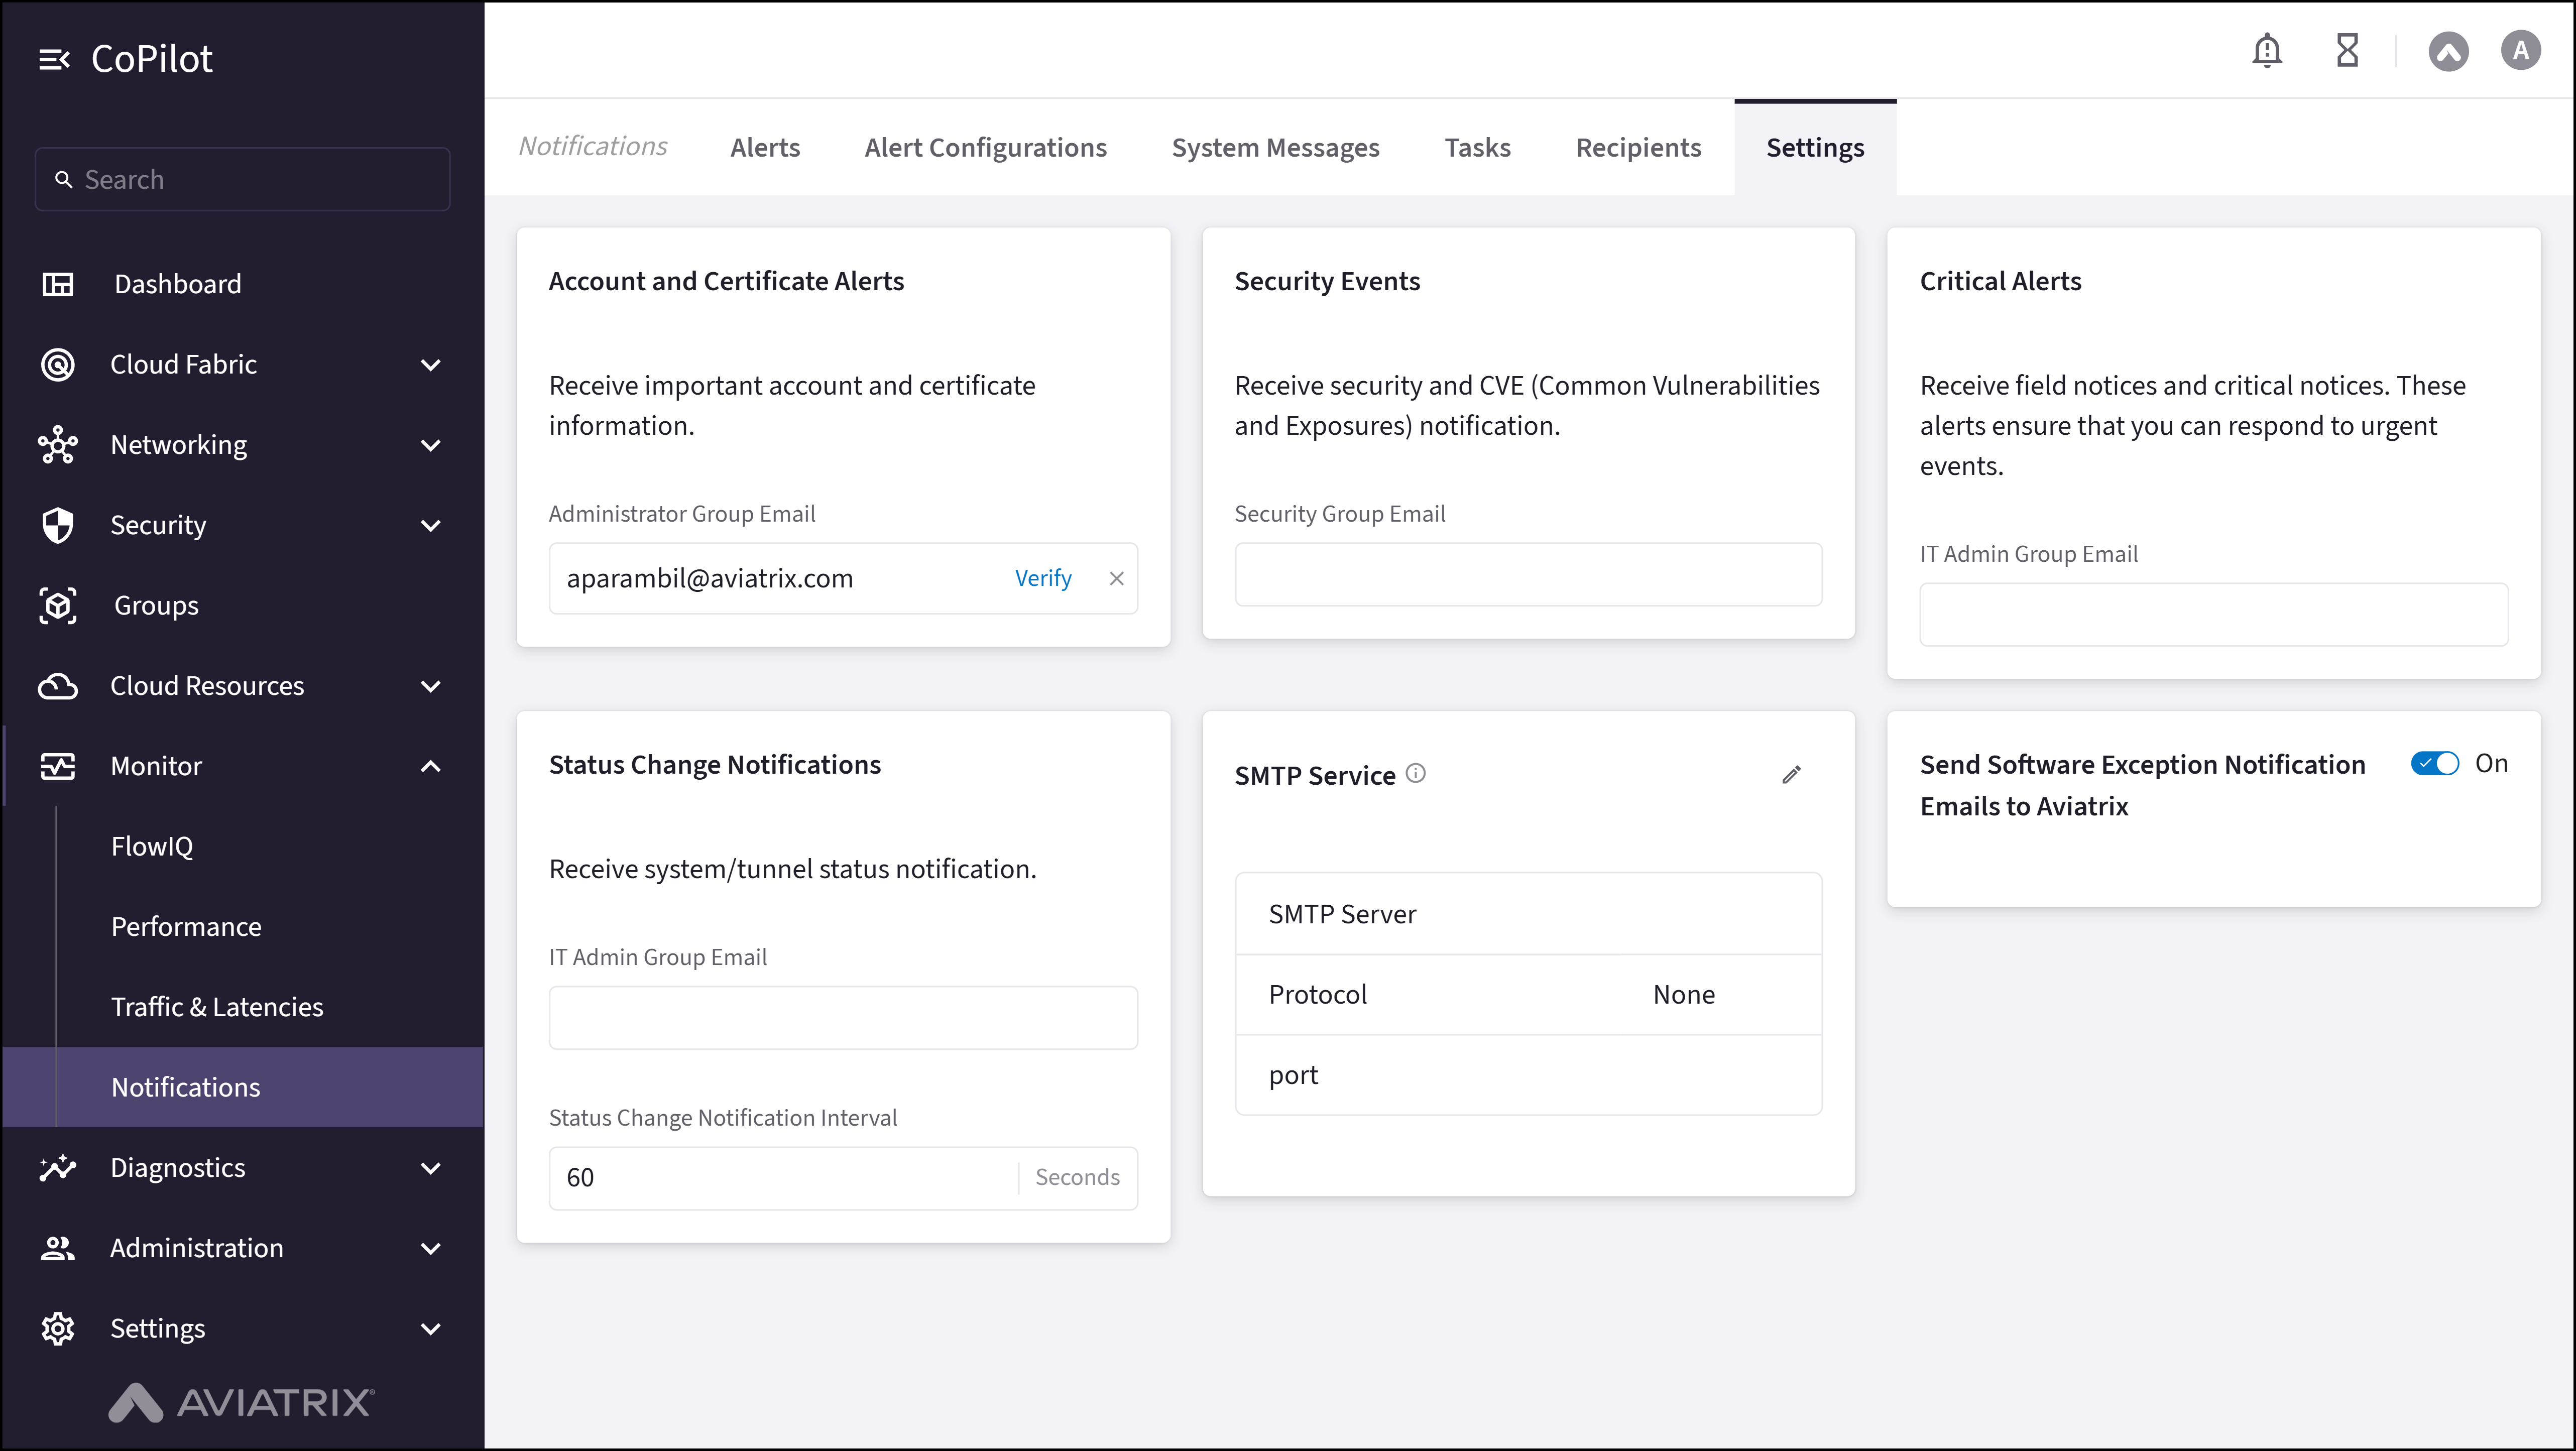Click the hourglass tasks icon in the header

point(2348,50)
